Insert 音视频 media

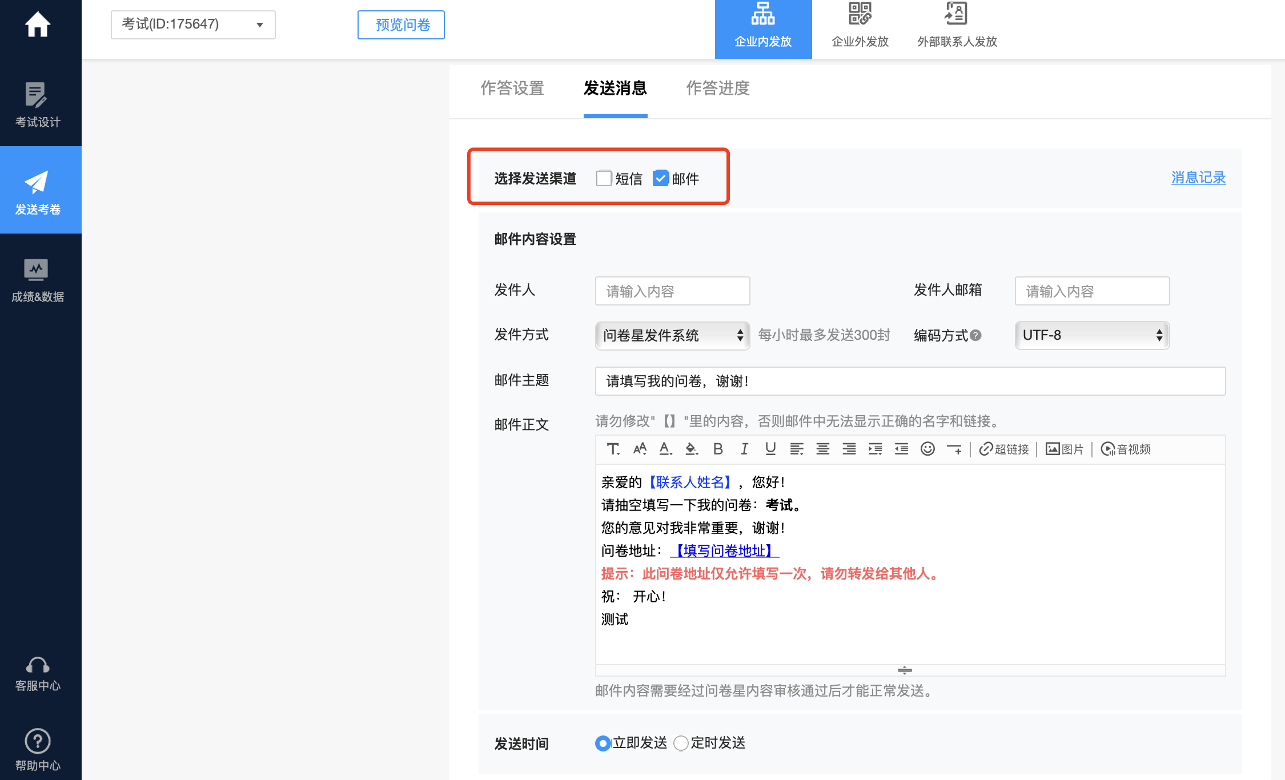point(1126,449)
